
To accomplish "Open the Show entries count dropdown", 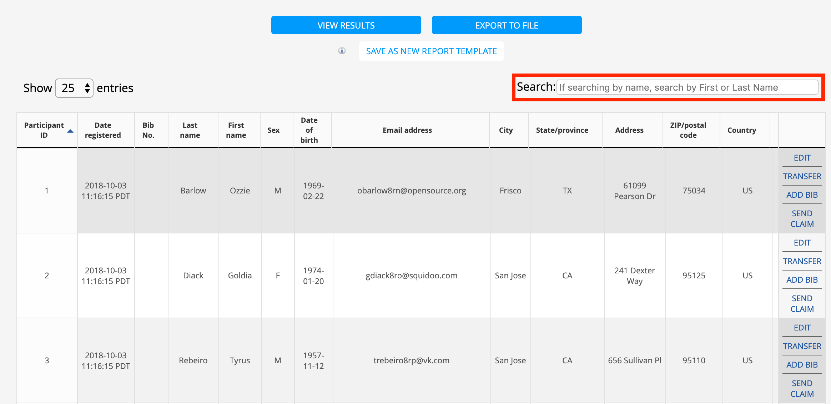I will 74,88.
